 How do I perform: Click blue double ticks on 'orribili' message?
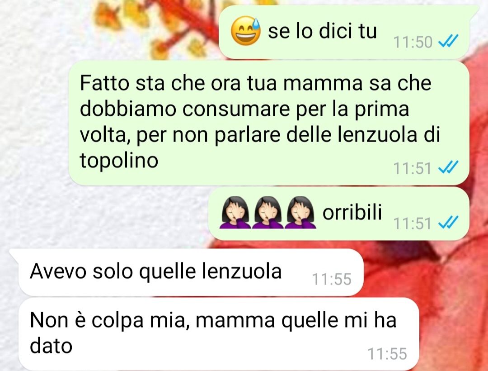(448, 223)
